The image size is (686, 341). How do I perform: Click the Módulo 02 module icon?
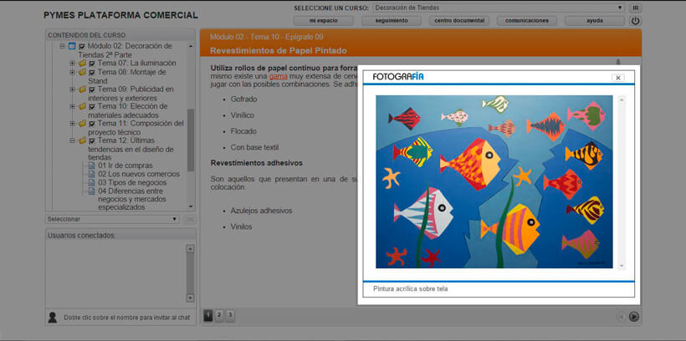pyautogui.click(x=72, y=46)
